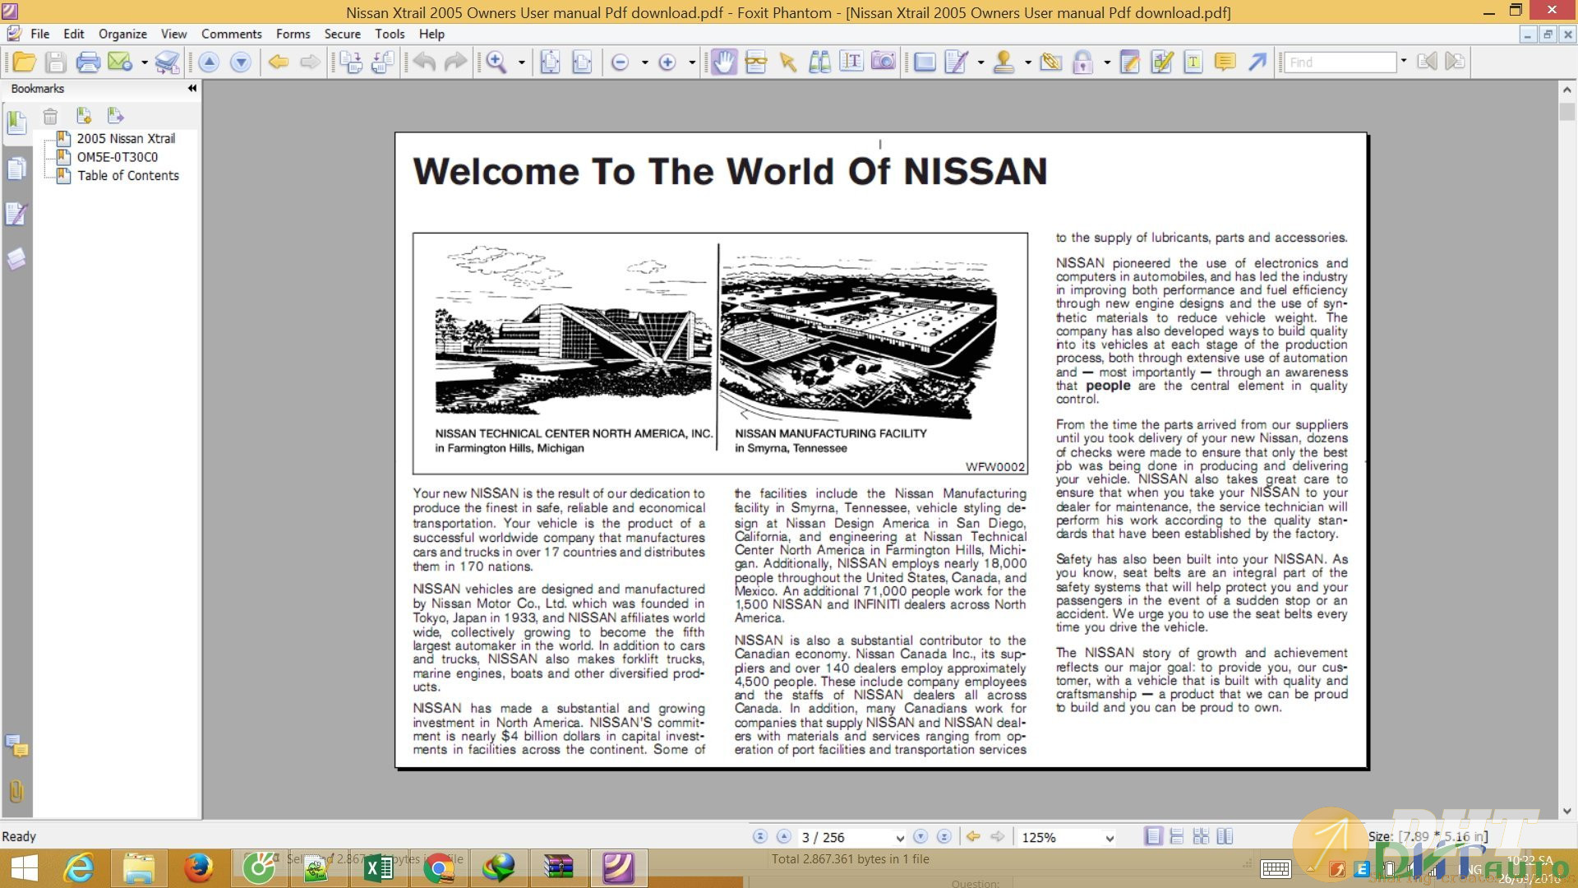The height and width of the screenshot is (888, 1578).
Task: Click the Attach file paperclip tool
Action: point(1050,62)
